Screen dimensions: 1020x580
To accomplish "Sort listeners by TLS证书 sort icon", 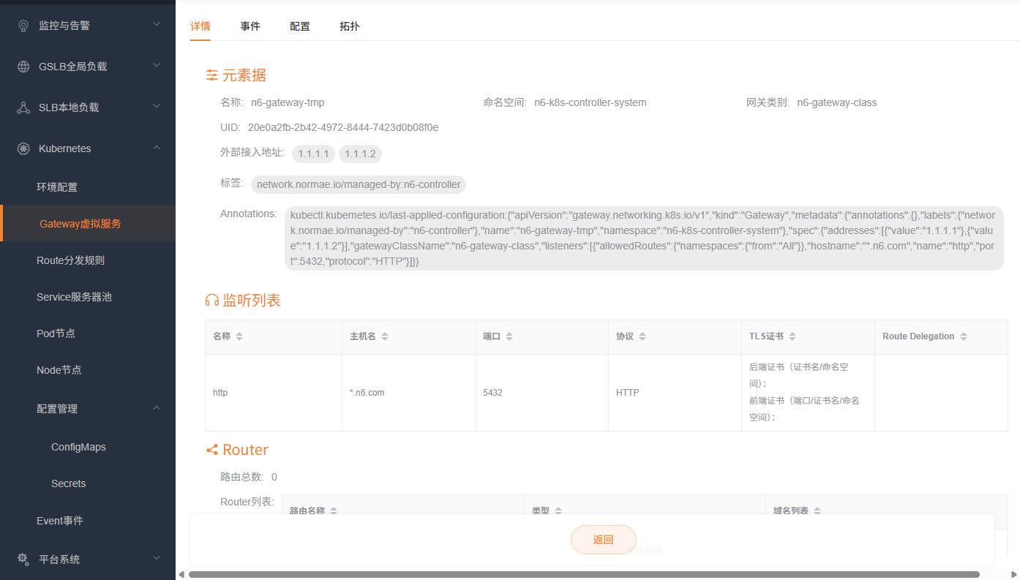I will (792, 336).
